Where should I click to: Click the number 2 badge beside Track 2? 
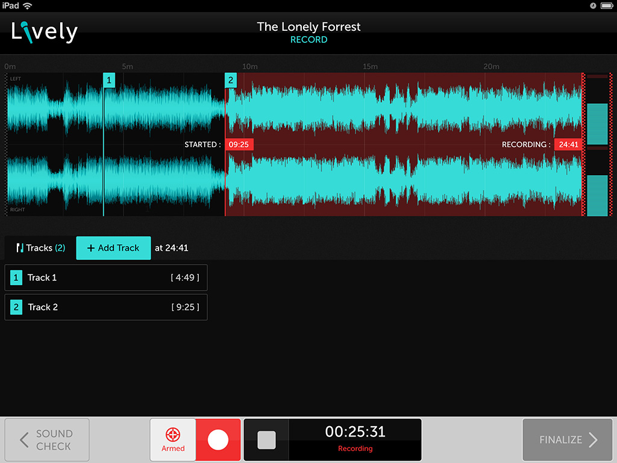[16, 307]
